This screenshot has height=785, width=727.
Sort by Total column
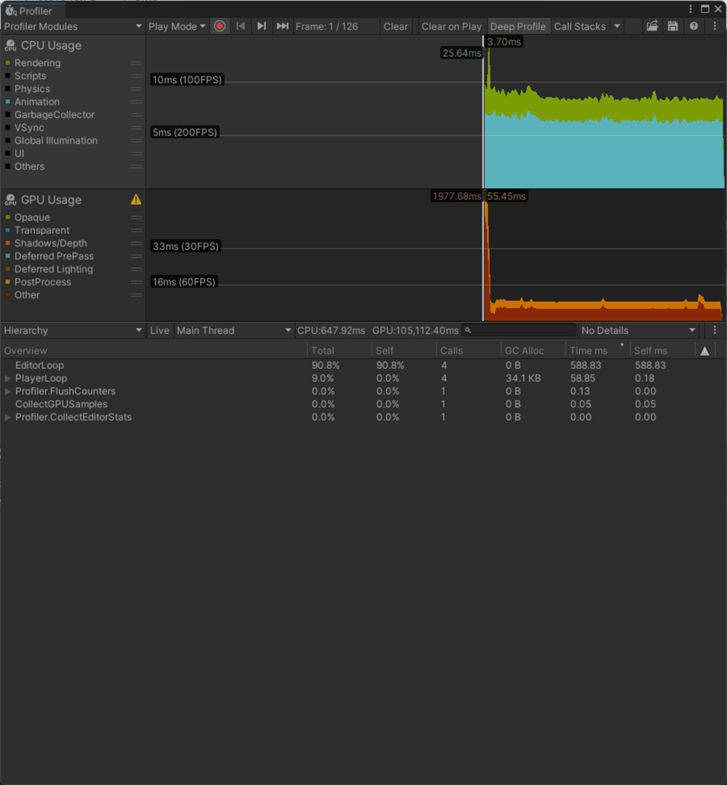coord(340,350)
